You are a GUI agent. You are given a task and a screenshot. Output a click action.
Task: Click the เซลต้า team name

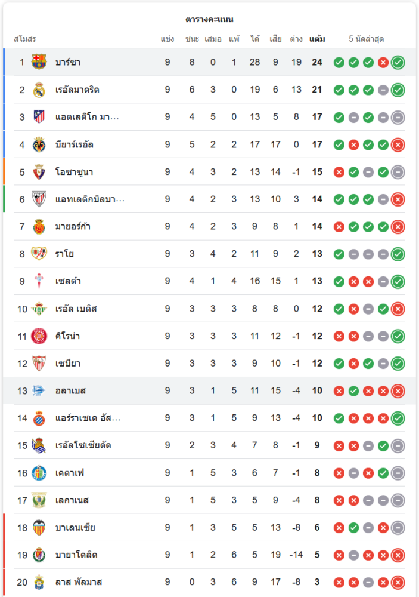coord(69,281)
